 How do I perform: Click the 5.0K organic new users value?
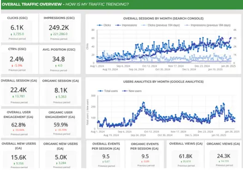coord(61,157)
